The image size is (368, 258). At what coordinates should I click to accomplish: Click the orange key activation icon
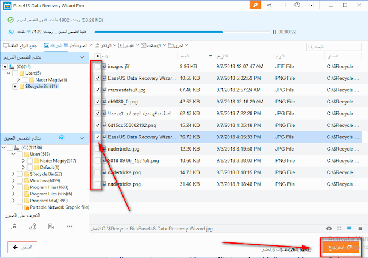coord(255,5)
